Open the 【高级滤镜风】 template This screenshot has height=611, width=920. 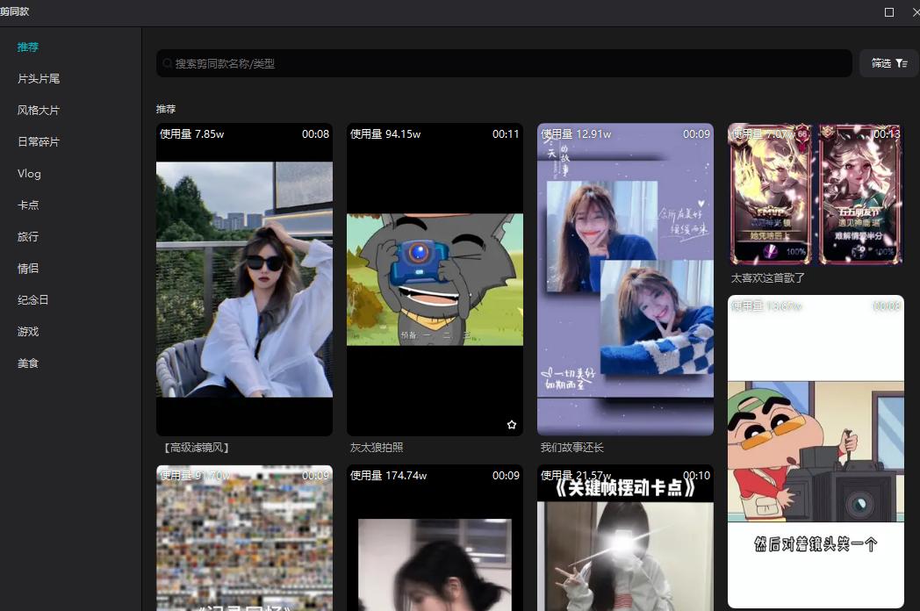244,279
